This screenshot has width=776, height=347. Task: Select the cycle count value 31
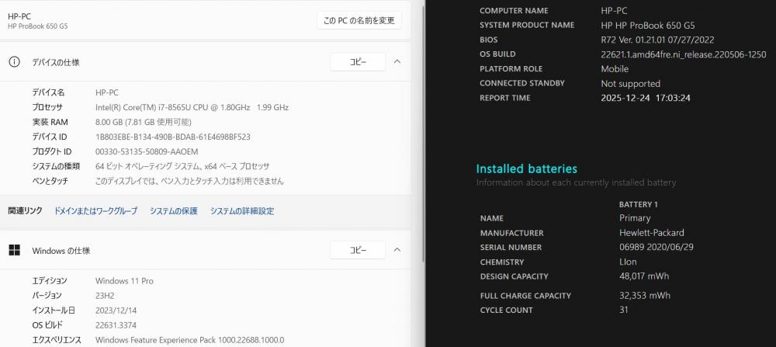point(624,310)
